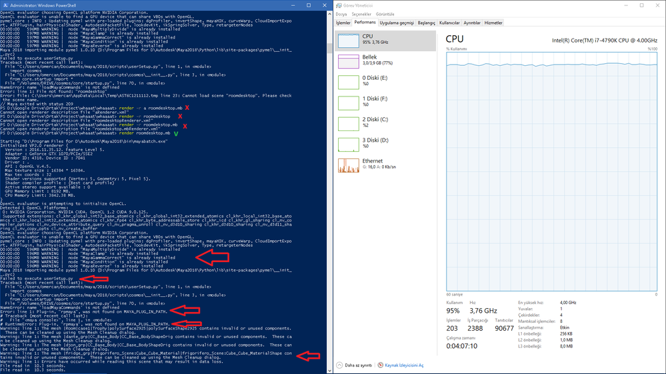Click the 'Failed to execute userSetup.py' line near bottom
This screenshot has height=374, width=666.
pos(37,279)
